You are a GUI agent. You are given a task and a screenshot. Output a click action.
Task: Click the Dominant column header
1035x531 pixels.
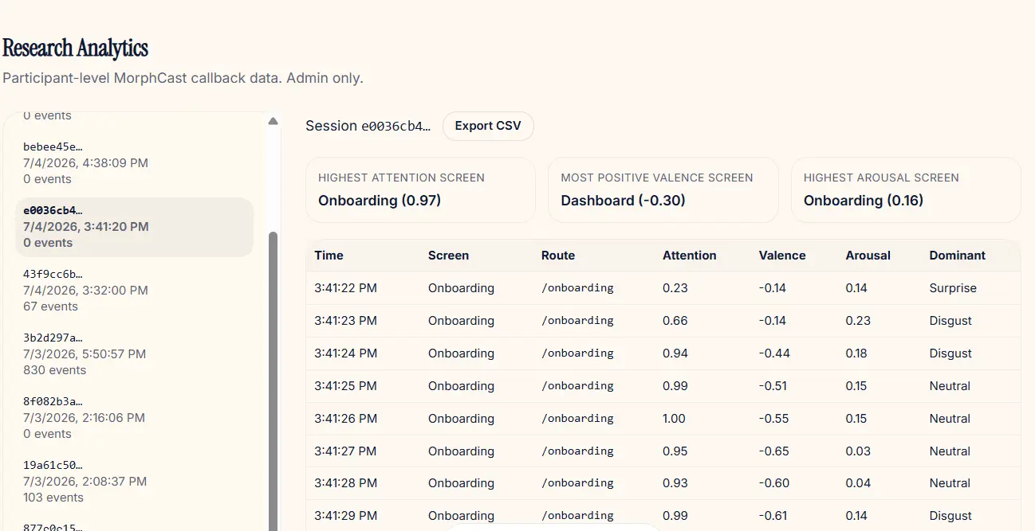[958, 256]
